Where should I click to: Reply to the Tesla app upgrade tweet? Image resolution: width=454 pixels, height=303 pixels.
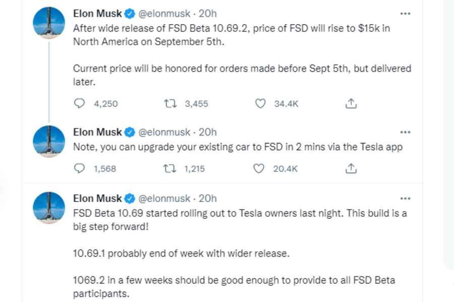(x=79, y=169)
